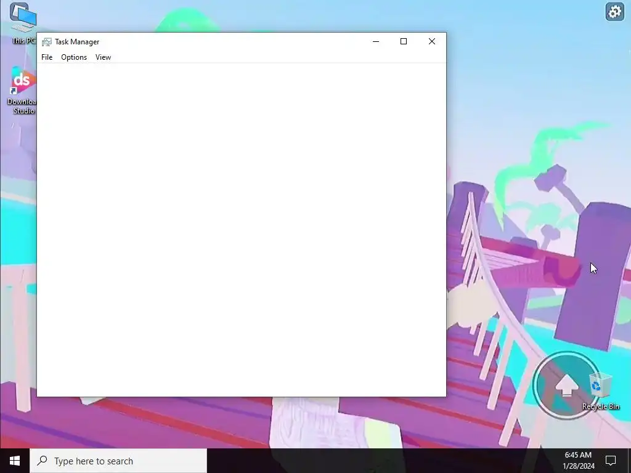
Task: Click the Type here to search box
Action: (118, 461)
